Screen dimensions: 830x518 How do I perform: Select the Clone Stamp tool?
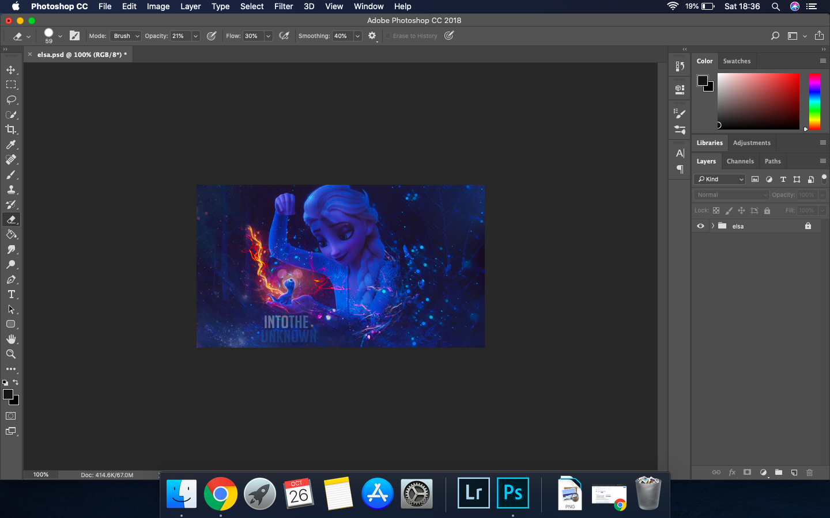(11, 189)
